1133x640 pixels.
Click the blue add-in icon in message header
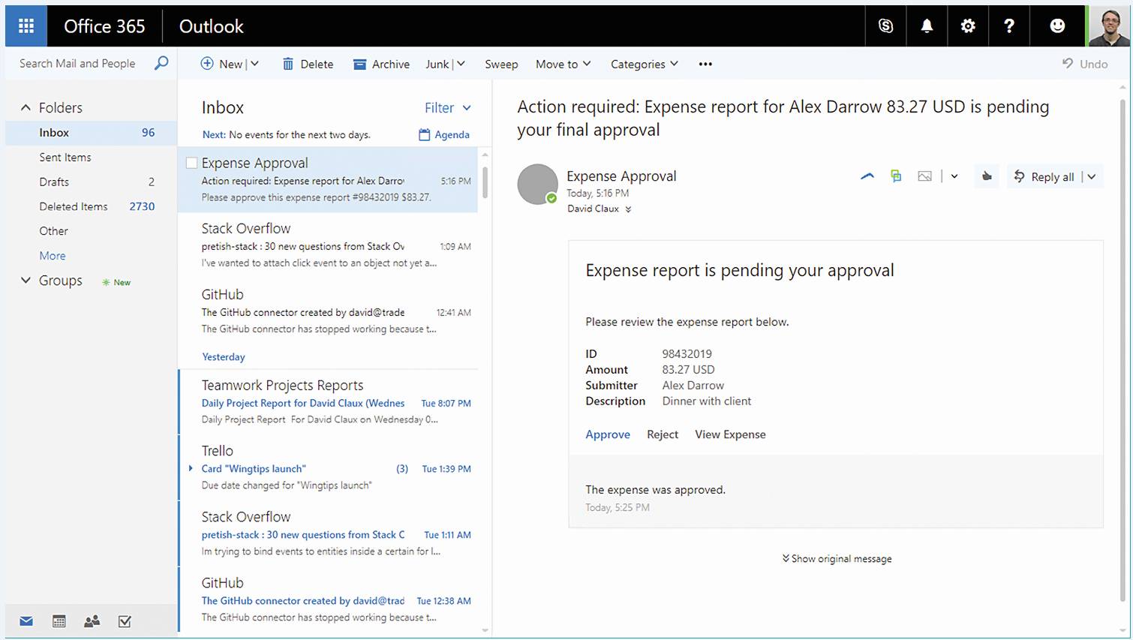pyautogui.click(x=867, y=176)
